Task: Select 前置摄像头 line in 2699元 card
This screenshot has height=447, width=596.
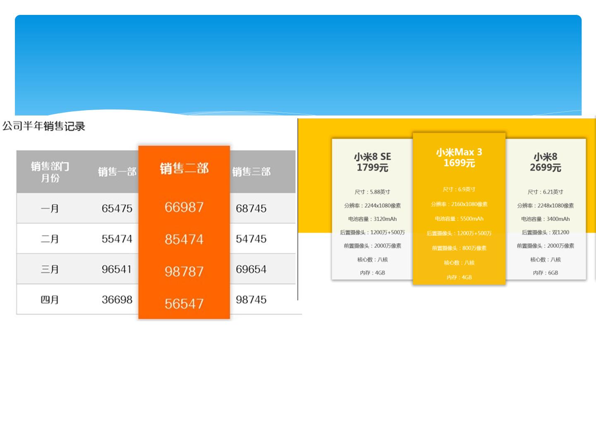Action: (546, 246)
